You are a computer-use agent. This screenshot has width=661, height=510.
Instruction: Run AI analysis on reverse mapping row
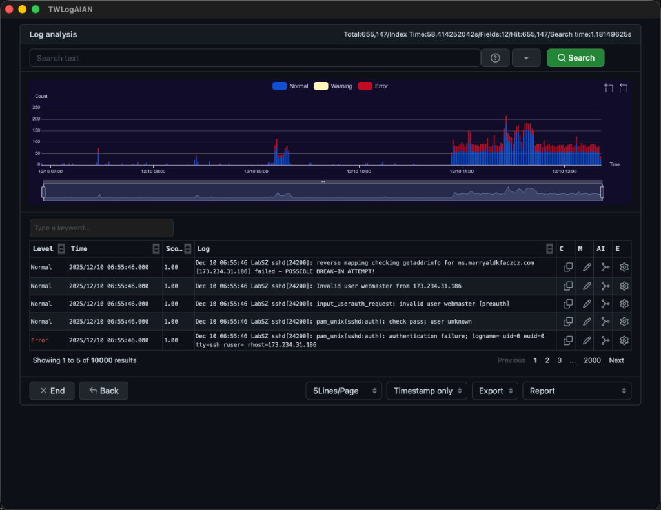[605, 267]
